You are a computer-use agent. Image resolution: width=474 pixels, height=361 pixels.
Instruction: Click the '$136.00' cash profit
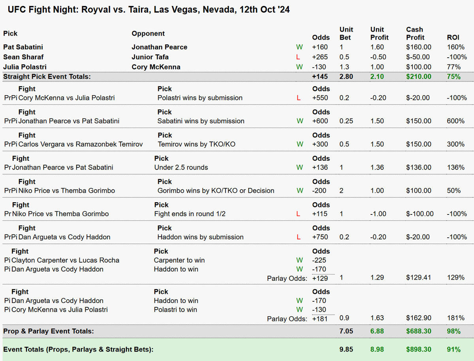click(419, 167)
